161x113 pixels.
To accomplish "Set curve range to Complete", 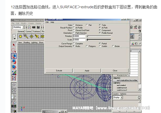I will point(74,44).
